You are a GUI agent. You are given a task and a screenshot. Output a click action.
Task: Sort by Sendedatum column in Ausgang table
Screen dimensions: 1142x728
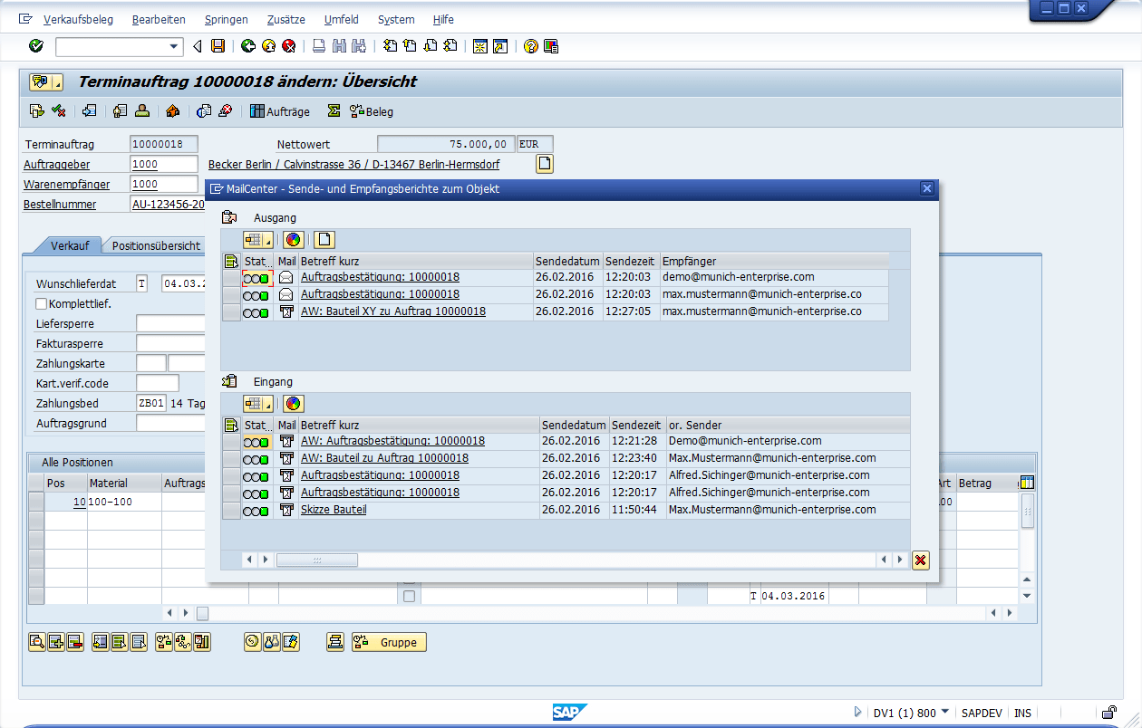coord(567,261)
